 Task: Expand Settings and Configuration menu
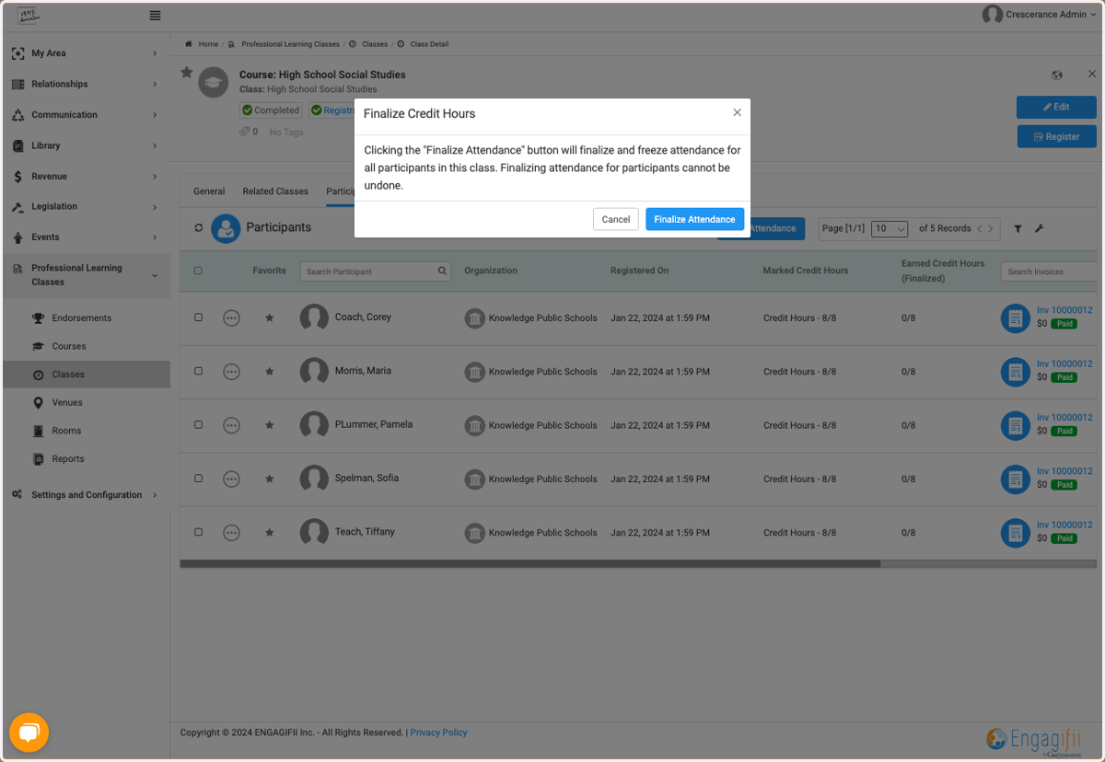(x=155, y=495)
